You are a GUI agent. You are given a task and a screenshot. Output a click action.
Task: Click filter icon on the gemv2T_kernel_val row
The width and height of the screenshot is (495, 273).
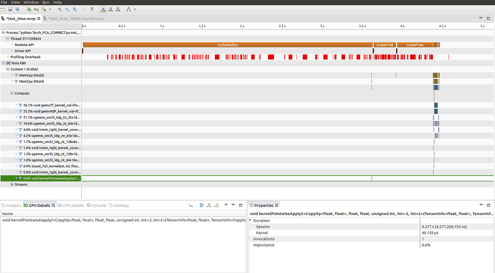(x=20, y=105)
